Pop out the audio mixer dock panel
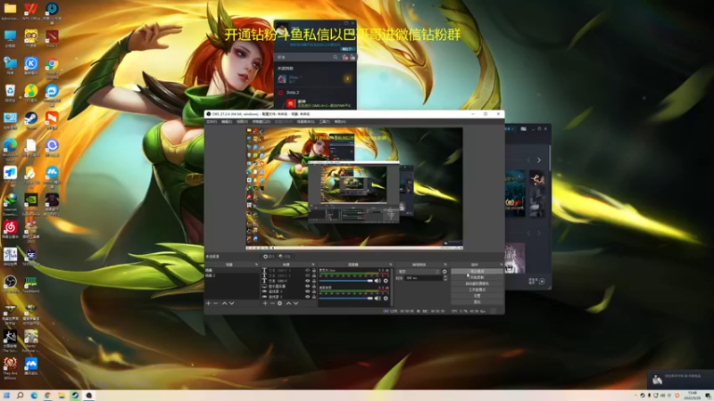This screenshot has width=714, height=401. point(390,265)
